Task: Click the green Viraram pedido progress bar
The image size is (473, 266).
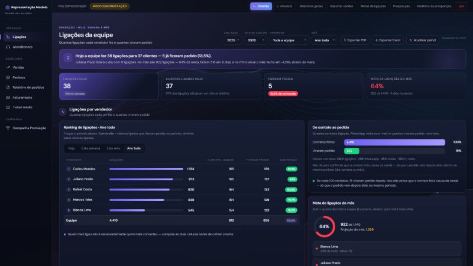Action: (351, 151)
